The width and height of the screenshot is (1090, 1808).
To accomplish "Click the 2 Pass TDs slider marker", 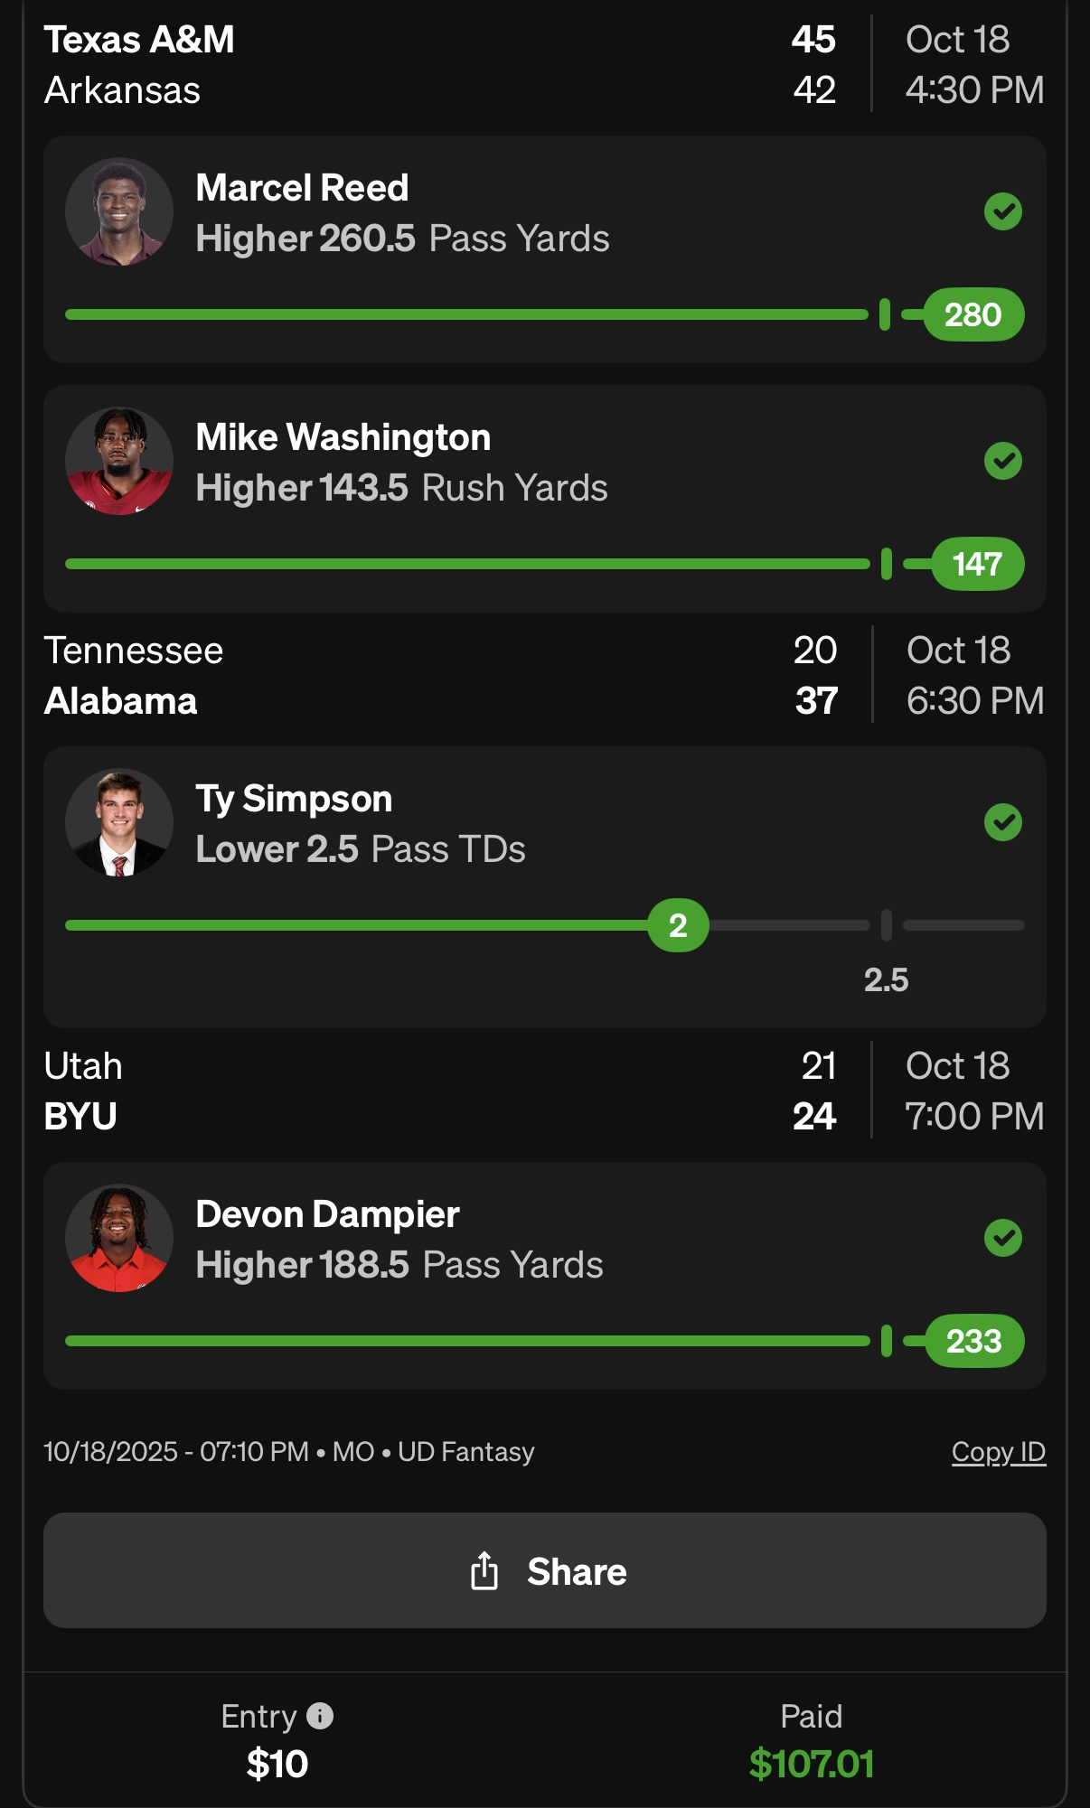I will pyautogui.click(x=678, y=925).
